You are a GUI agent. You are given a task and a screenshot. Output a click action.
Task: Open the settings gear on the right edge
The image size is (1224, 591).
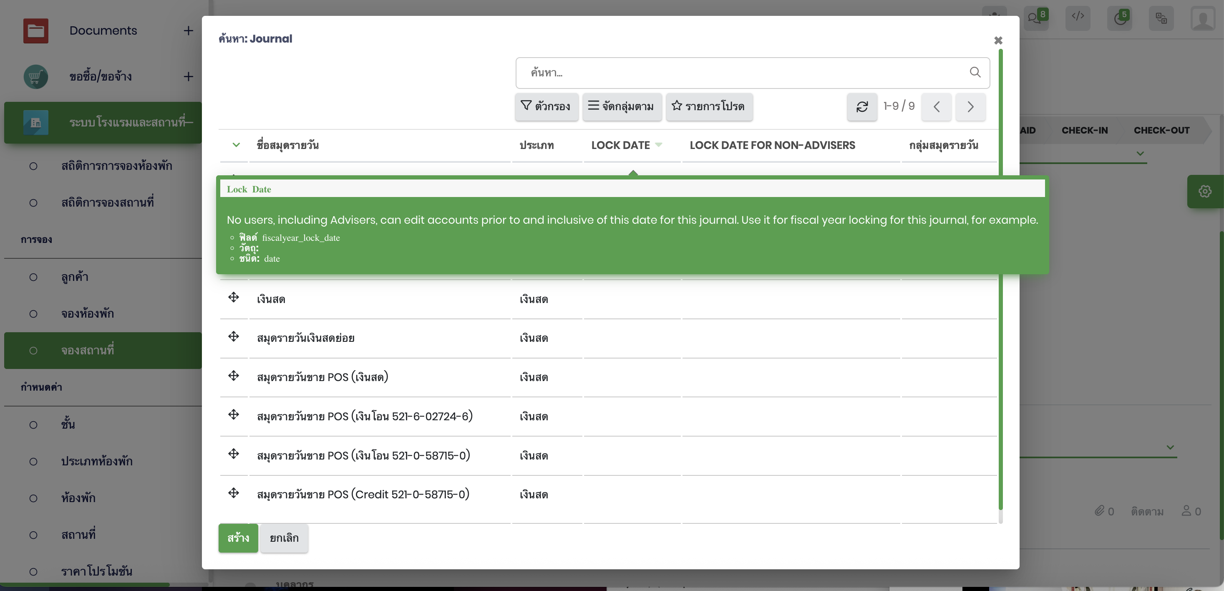(x=1204, y=191)
